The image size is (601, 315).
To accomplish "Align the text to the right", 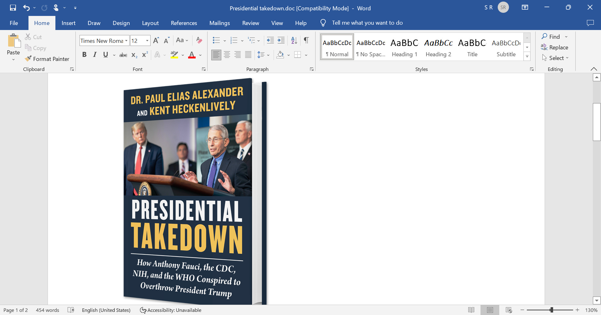I will tap(238, 55).
